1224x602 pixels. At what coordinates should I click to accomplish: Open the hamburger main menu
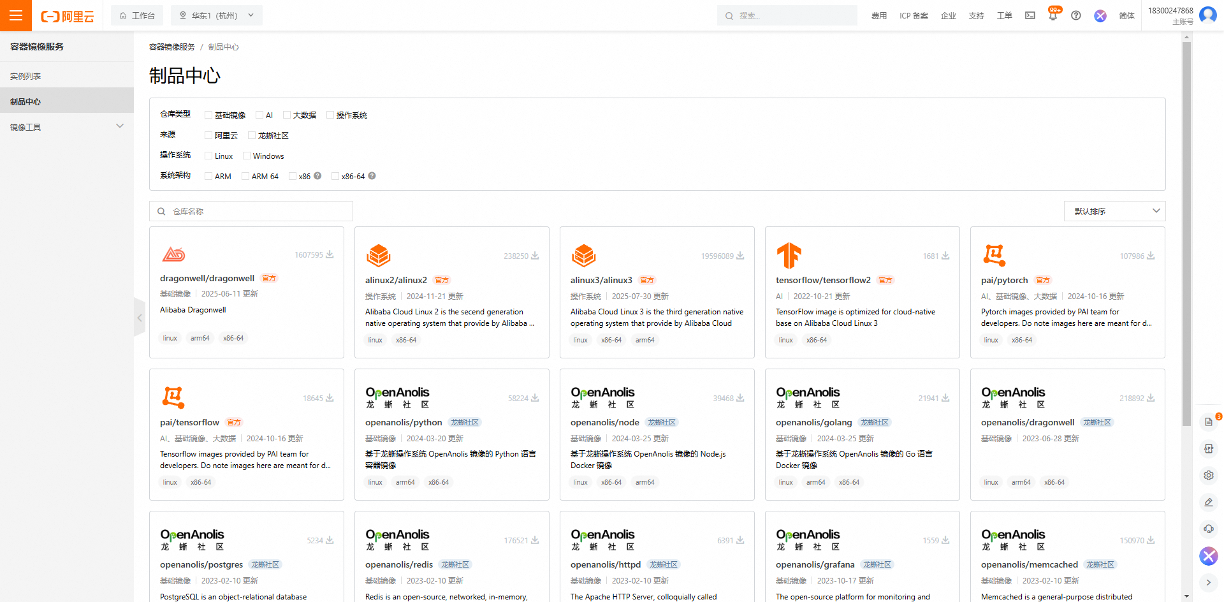(16, 15)
